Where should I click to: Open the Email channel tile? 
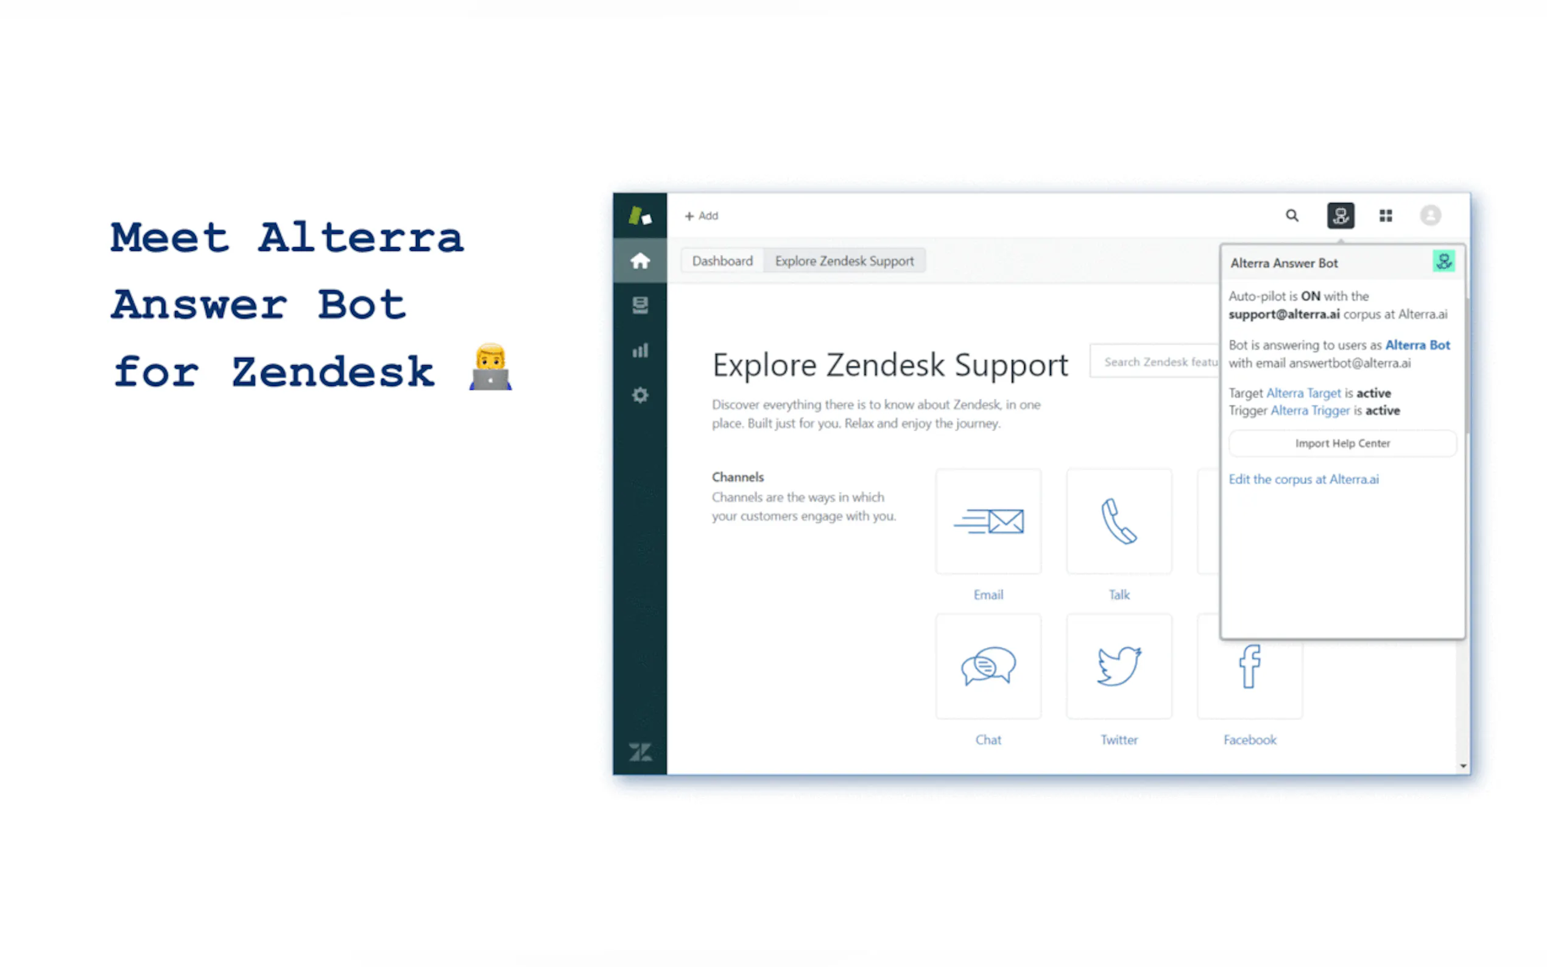click(988, 521)
